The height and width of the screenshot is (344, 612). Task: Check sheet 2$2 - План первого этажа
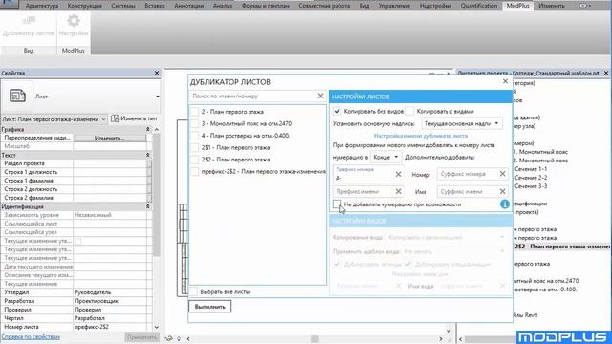(195, 160)
